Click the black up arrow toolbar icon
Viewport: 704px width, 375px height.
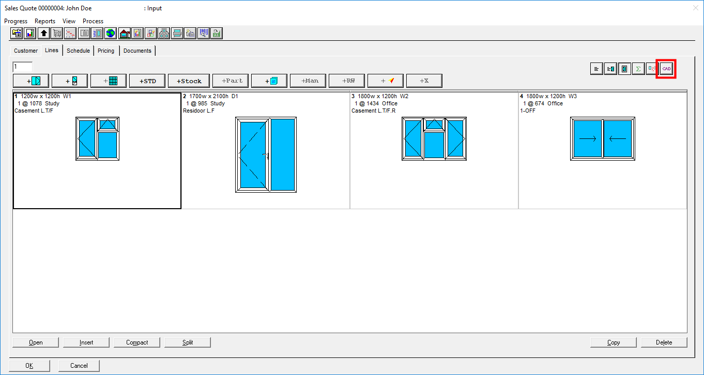44,34
